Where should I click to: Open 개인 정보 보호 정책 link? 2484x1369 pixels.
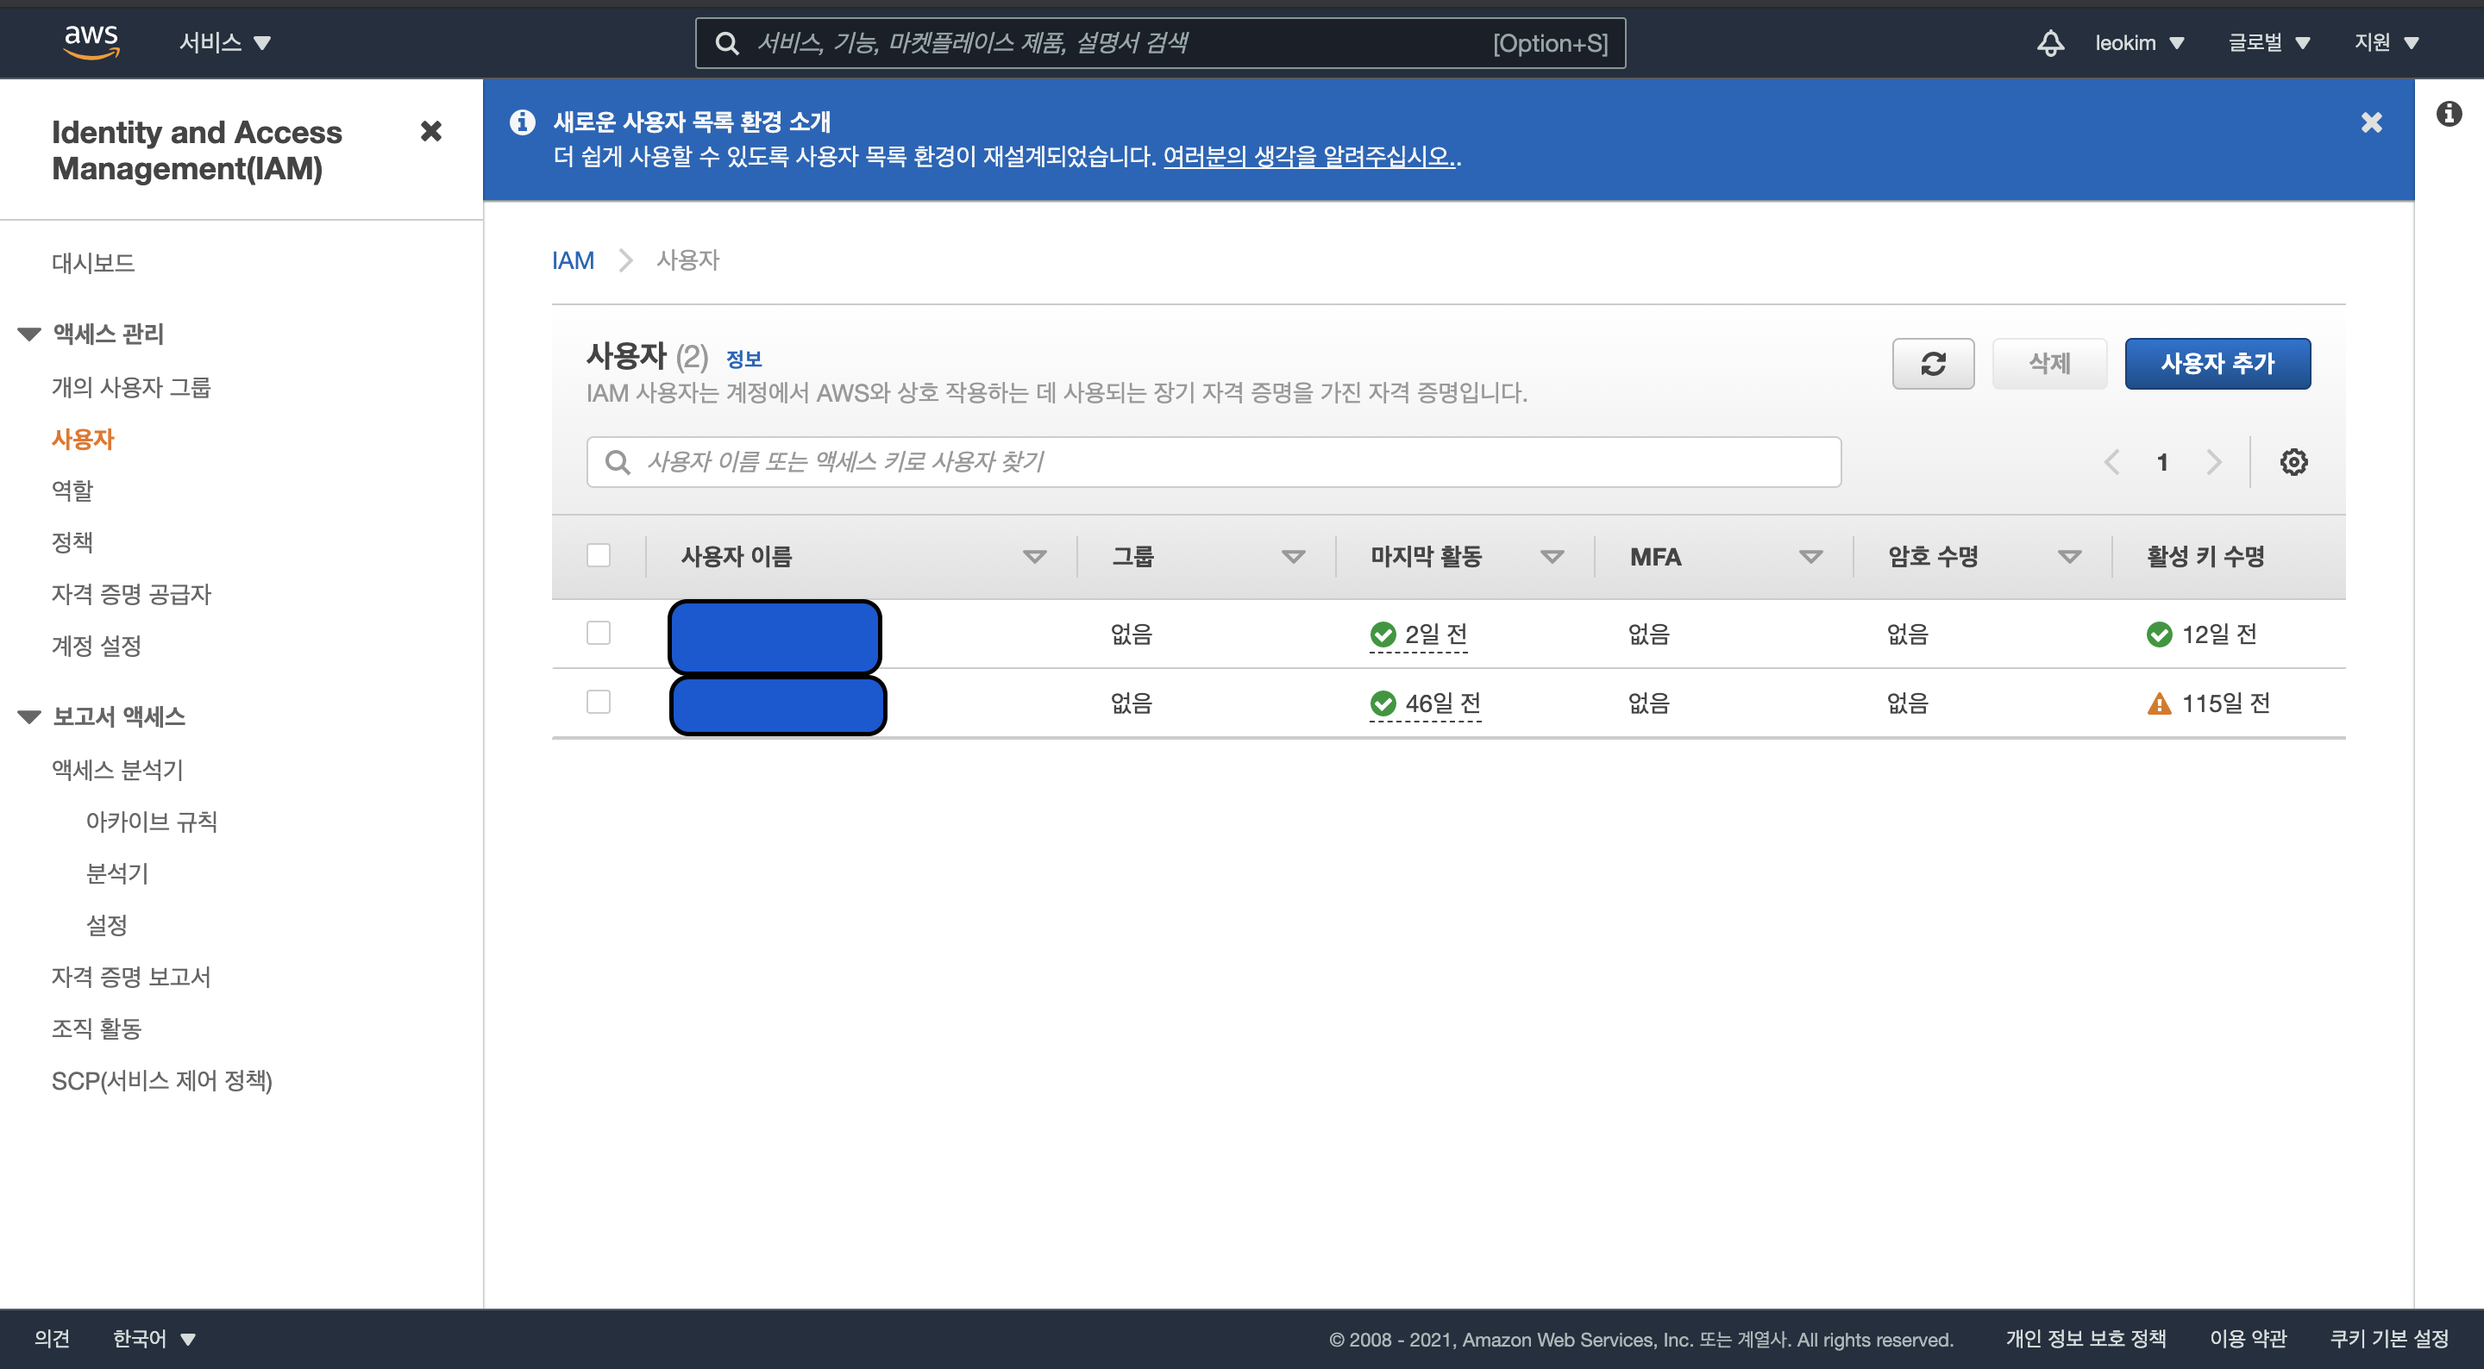click(x=2086, y=1338)
